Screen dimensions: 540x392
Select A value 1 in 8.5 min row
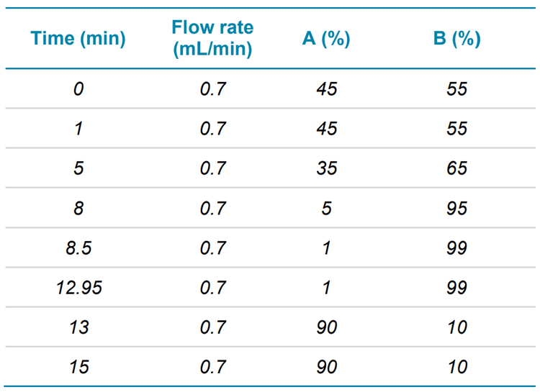[326, 248]
